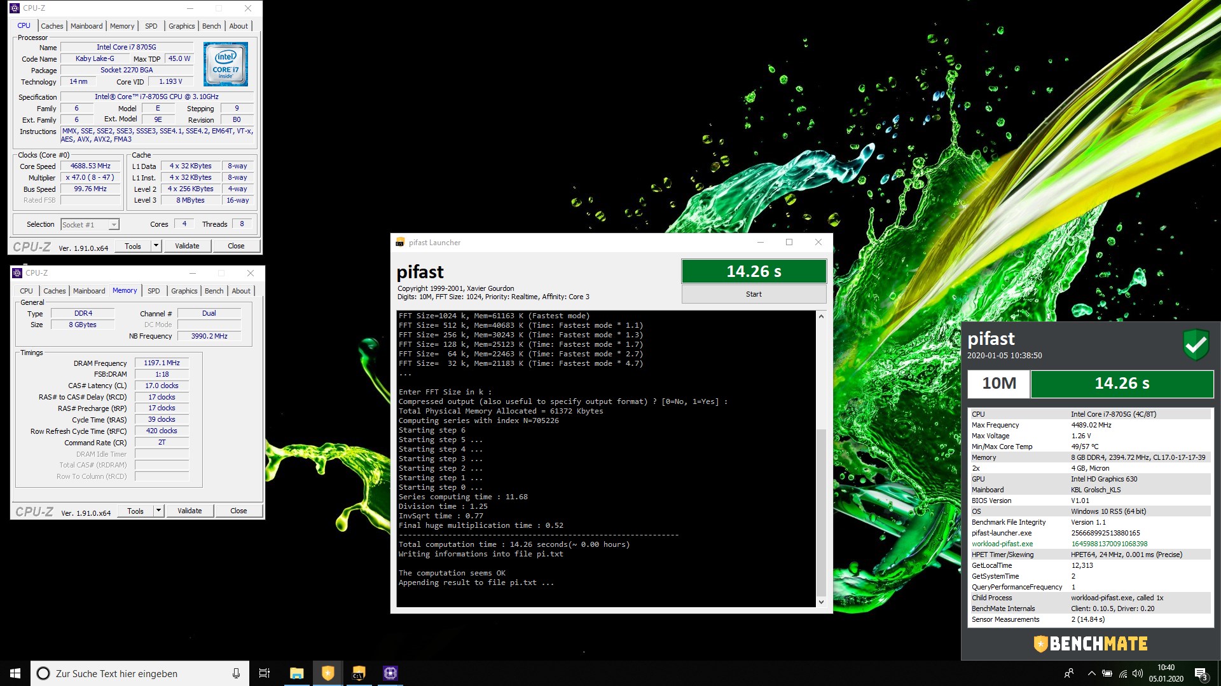Image resolution: width=1221 pixels, height=686 pixels.
Task: Open the Windows Start menu
Action: pos(15,673)
